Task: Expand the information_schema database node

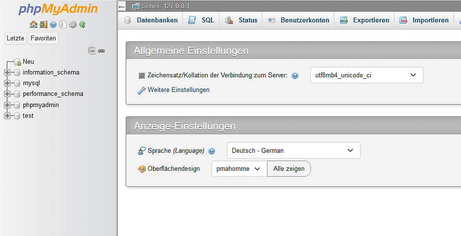Action: coord(7,72)
